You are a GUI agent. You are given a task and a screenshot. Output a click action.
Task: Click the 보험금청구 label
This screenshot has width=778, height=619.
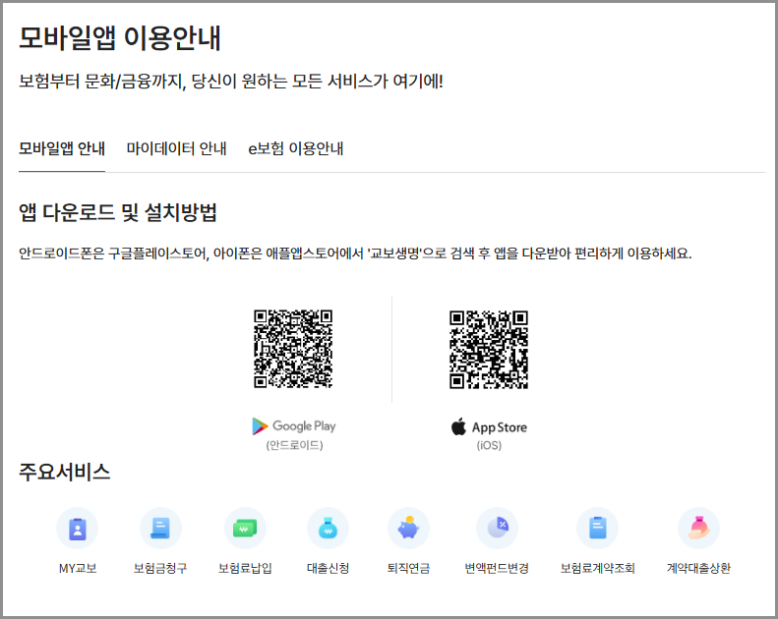pos(160,568)
